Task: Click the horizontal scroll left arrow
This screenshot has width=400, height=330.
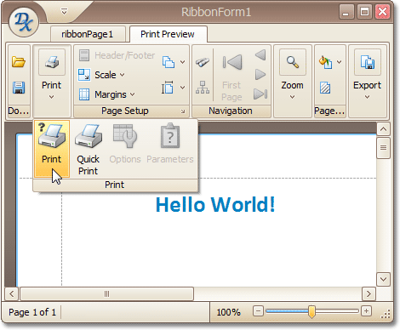Action: (x=12, y=293)
